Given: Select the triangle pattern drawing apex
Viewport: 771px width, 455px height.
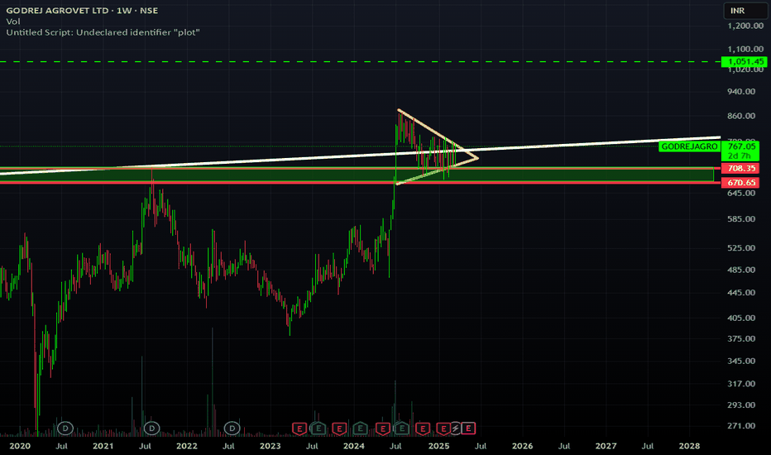Looking at the screenshot, I should (477, 158).
